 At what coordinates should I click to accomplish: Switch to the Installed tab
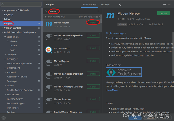[105, 5]
